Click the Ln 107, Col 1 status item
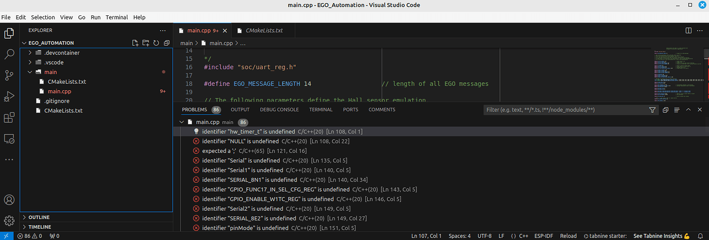 click(426, 236)
